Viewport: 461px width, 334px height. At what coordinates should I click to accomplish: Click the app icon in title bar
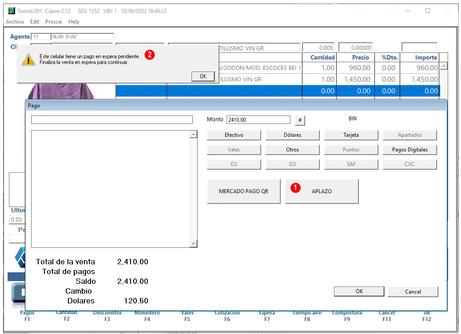click(11, 11)
